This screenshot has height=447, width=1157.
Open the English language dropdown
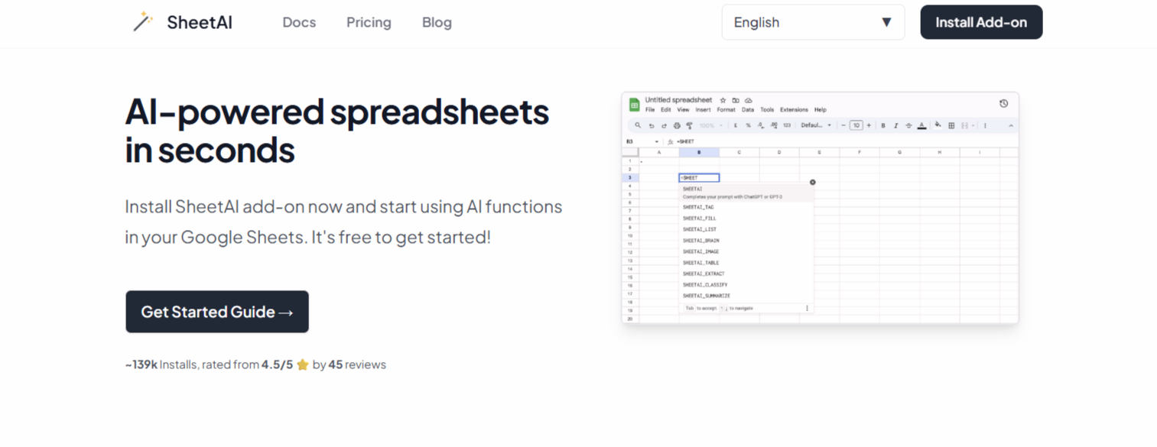813,22
